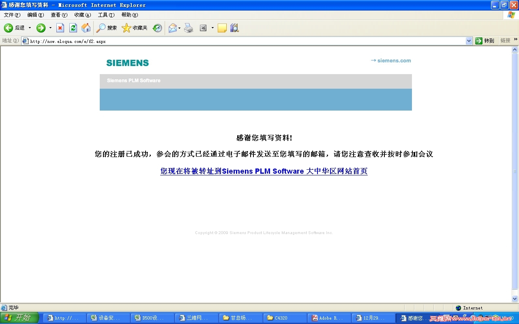The image size is (519, 324).
Task: Click the 'Copyright © 2009 Siemens' footer text
Action: [264, 233]
